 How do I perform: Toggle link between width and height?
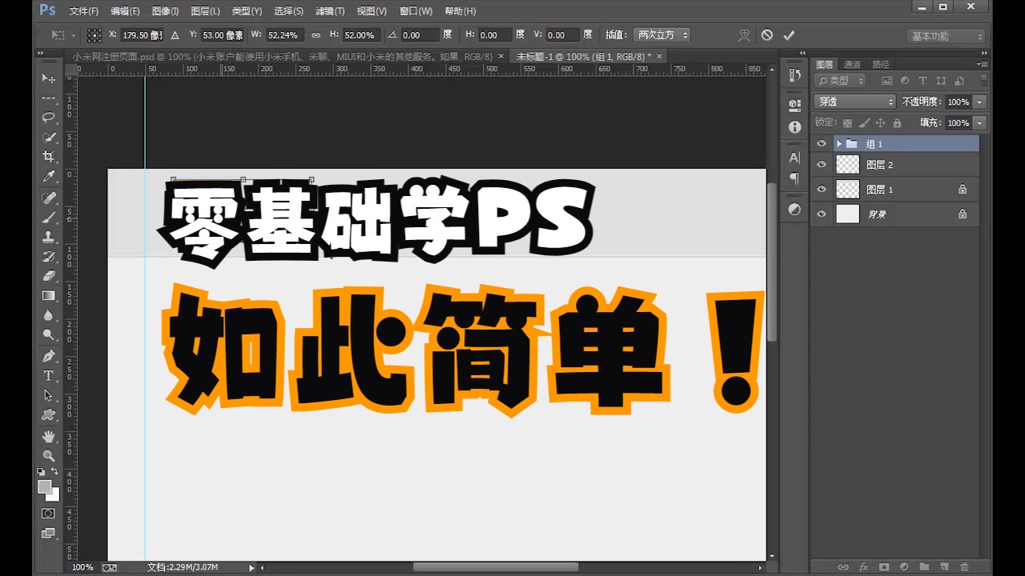316,35
